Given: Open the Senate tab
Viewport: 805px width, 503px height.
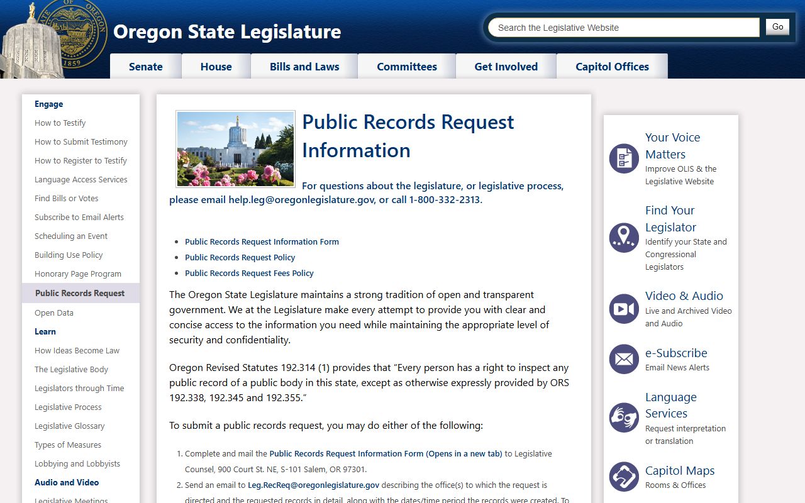Looking at the screenshot, I should pos(146,67).
